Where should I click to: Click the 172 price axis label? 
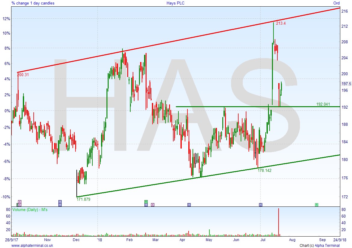(x=344, y=197)
